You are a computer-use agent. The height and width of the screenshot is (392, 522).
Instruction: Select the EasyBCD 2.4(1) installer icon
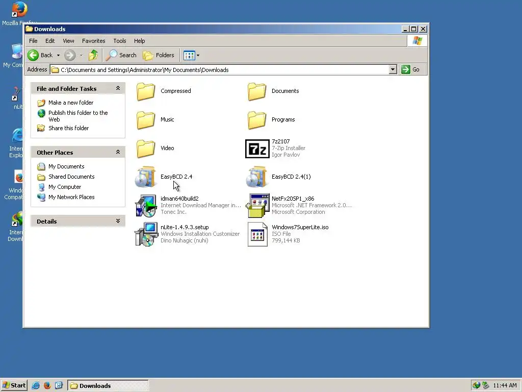257,177
